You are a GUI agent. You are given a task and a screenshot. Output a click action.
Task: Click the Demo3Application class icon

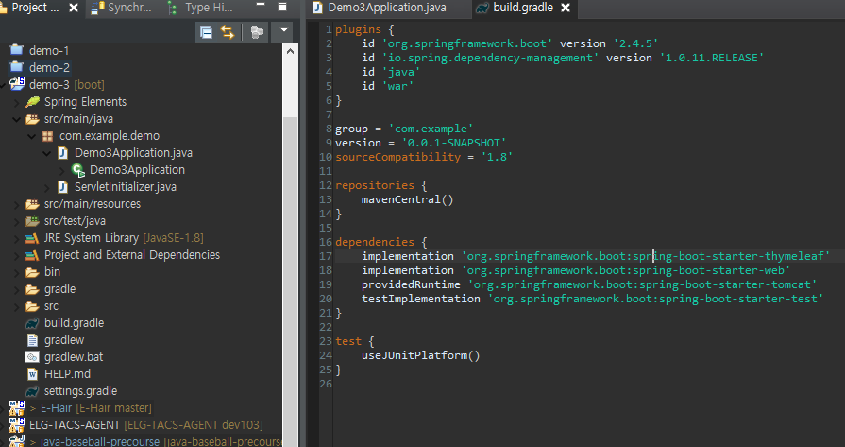coord(78,170)
